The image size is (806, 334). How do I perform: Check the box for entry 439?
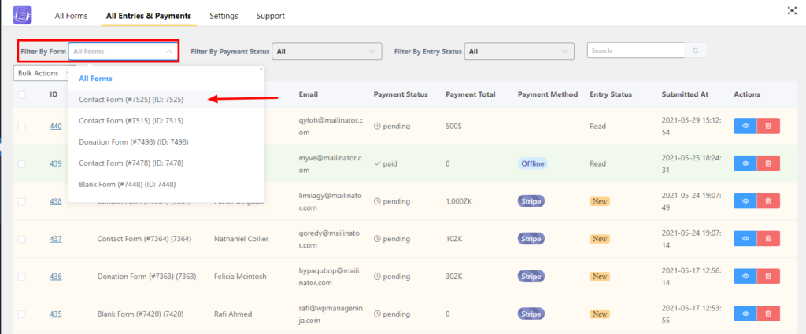pyautogui.click(x=22, y=163)
